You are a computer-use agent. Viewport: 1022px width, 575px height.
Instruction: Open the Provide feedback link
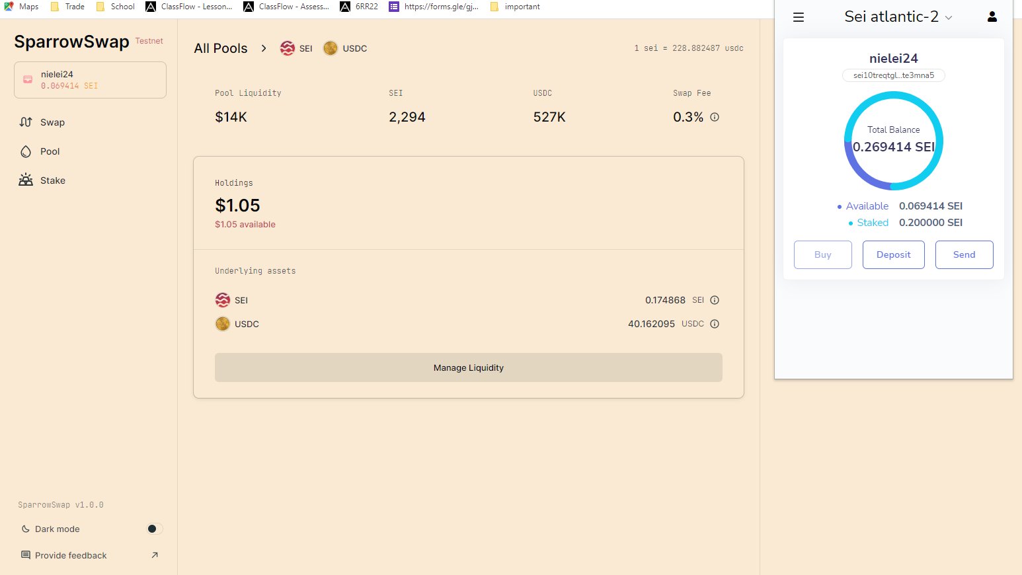pos(90,555)
